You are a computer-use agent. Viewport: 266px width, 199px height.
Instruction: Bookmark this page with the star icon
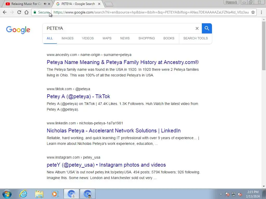253,12
